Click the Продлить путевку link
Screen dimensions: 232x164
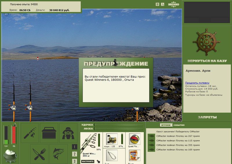197,83
